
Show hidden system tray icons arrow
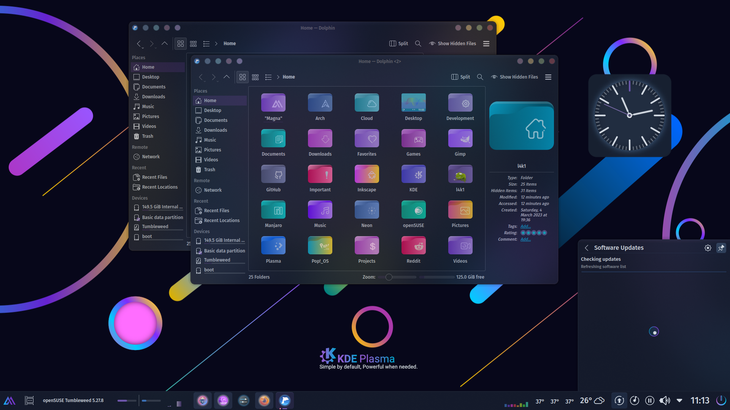click(x=679, y=401)
